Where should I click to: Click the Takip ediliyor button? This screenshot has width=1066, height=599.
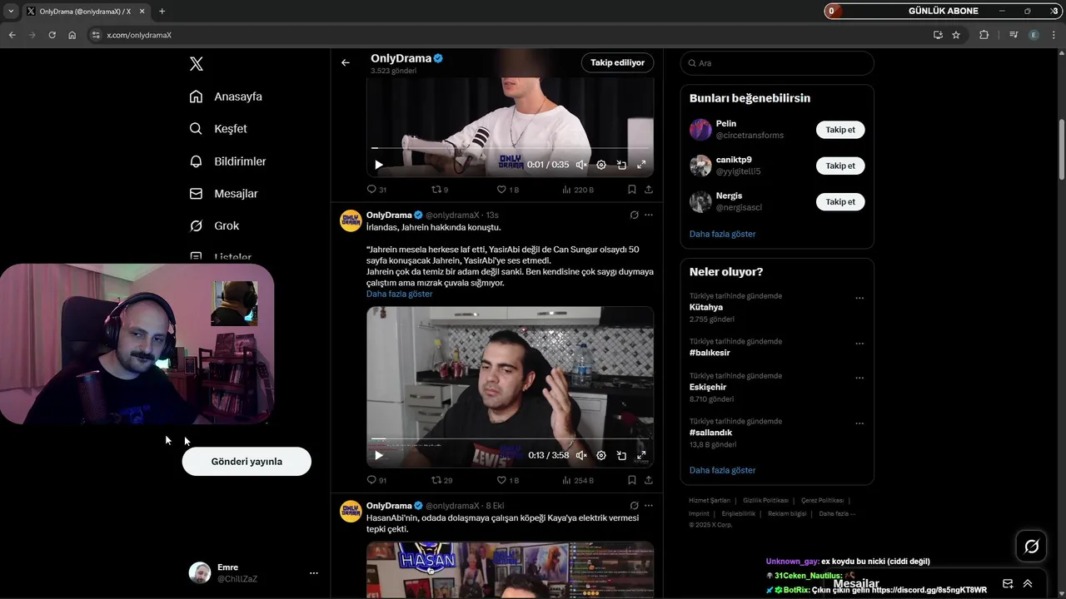[617, 62]
